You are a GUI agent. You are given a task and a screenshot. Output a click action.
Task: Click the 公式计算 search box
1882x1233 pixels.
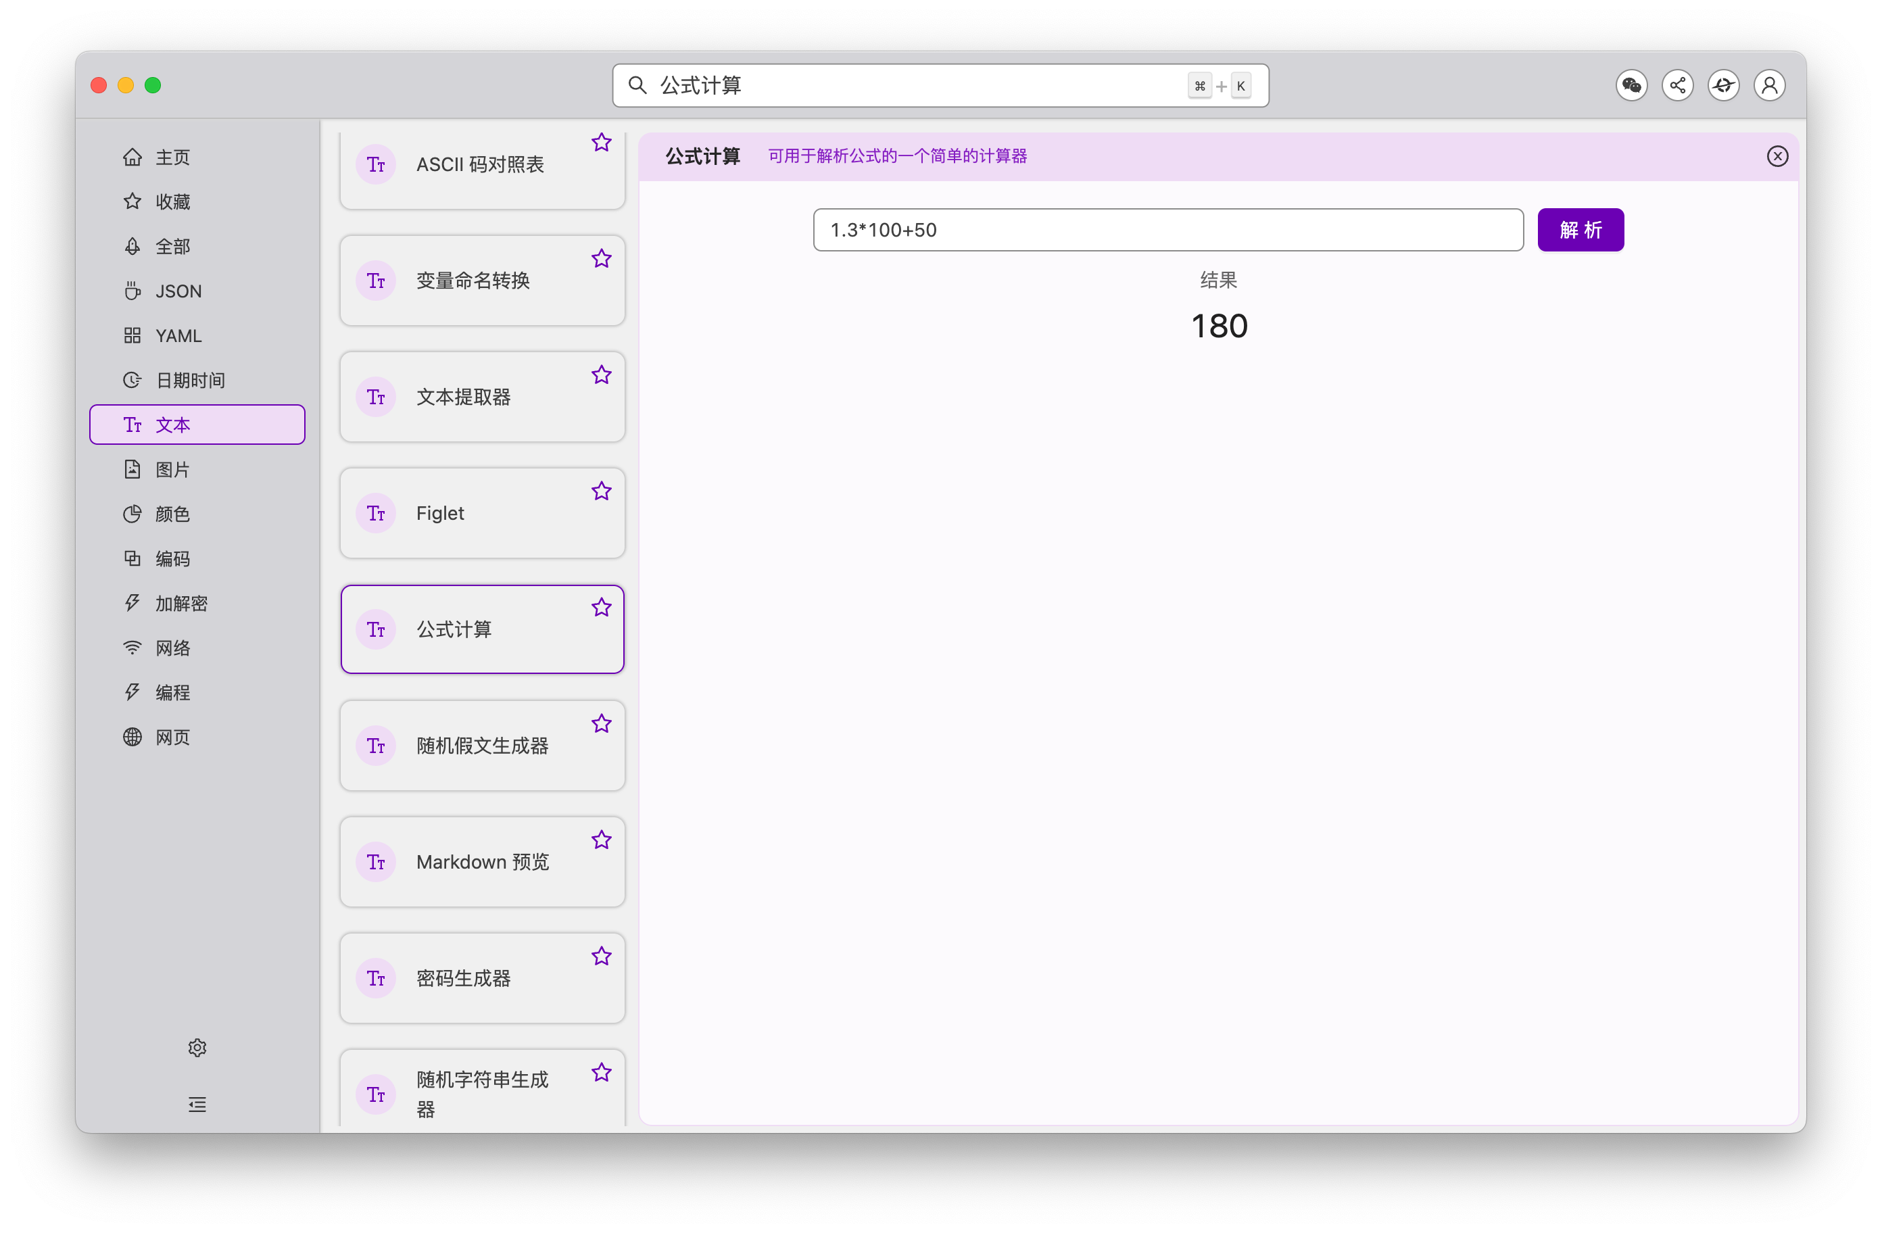940,85
